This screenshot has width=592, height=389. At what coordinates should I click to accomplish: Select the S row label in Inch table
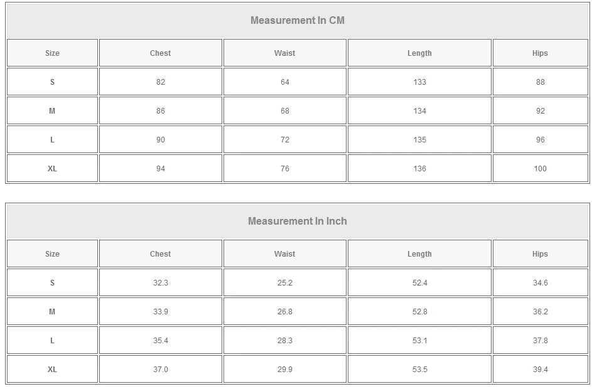pyautogui.click(x=52, y=282)
